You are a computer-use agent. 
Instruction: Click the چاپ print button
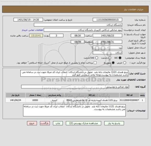click(58, 123)
